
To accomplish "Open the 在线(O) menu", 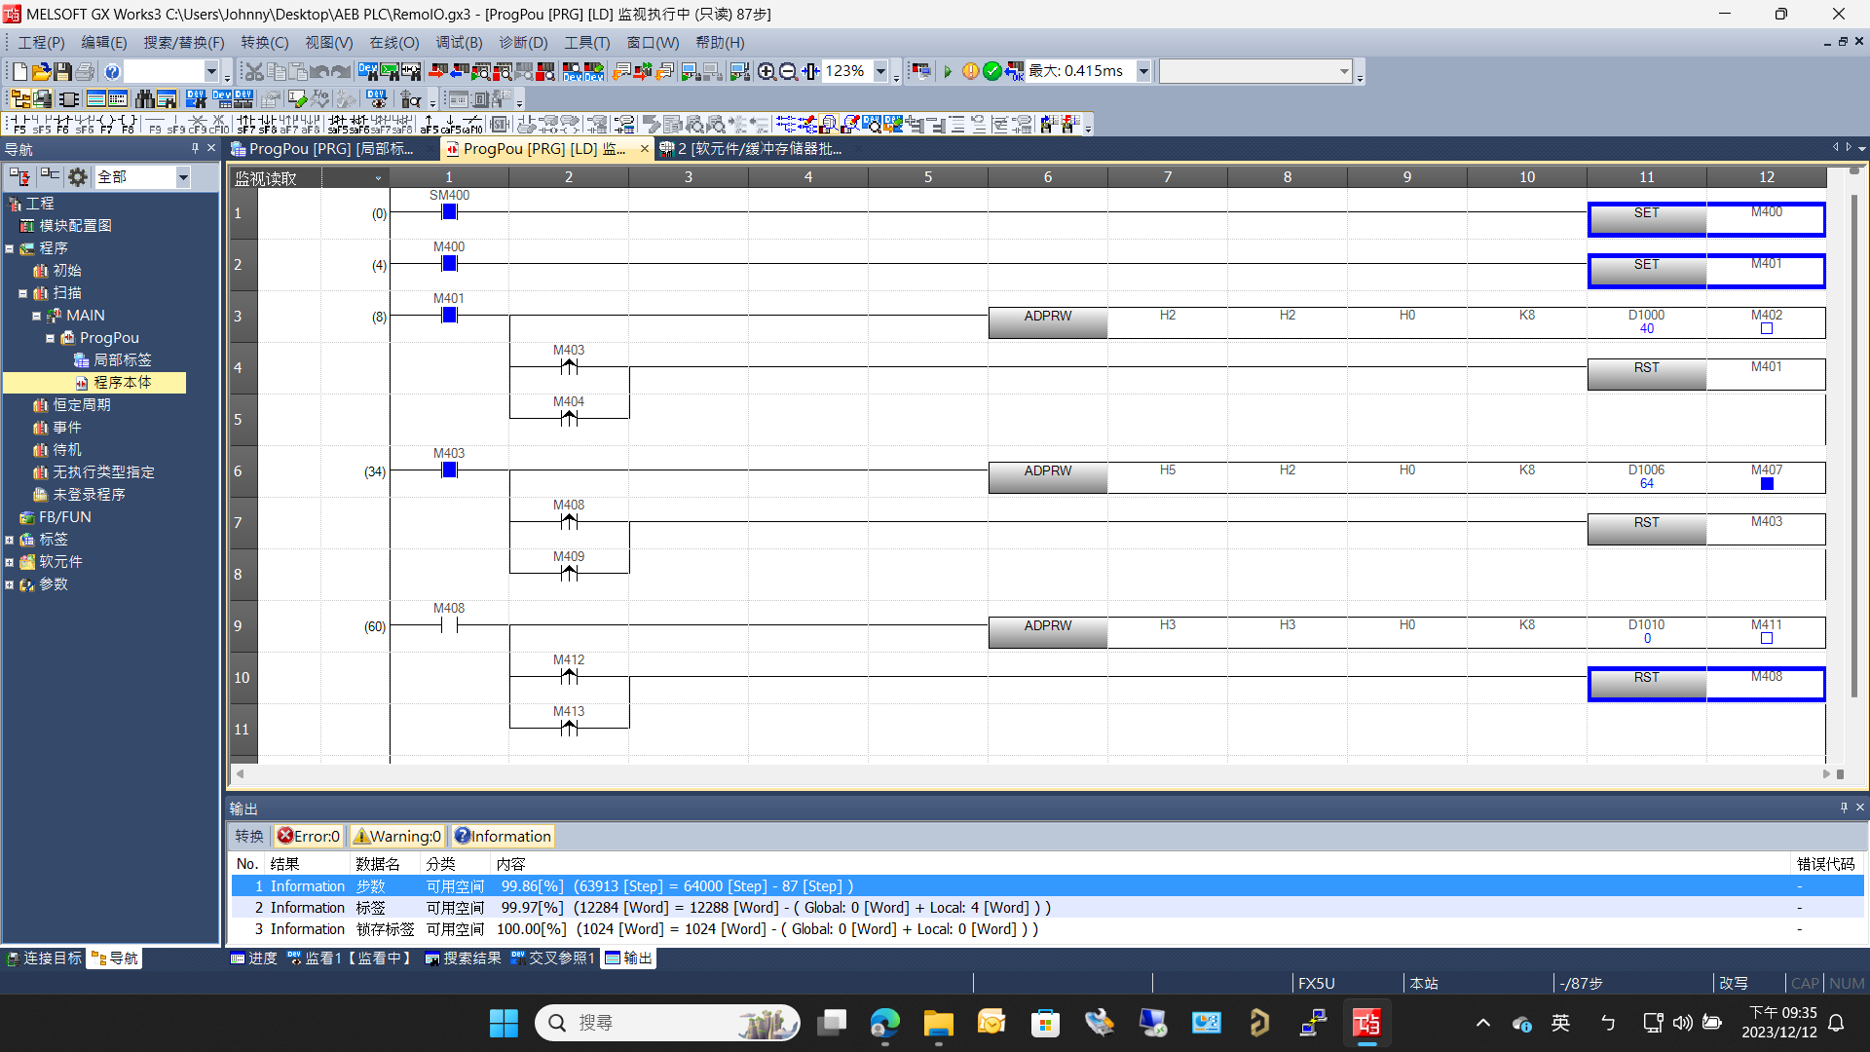I will (393, 43).
